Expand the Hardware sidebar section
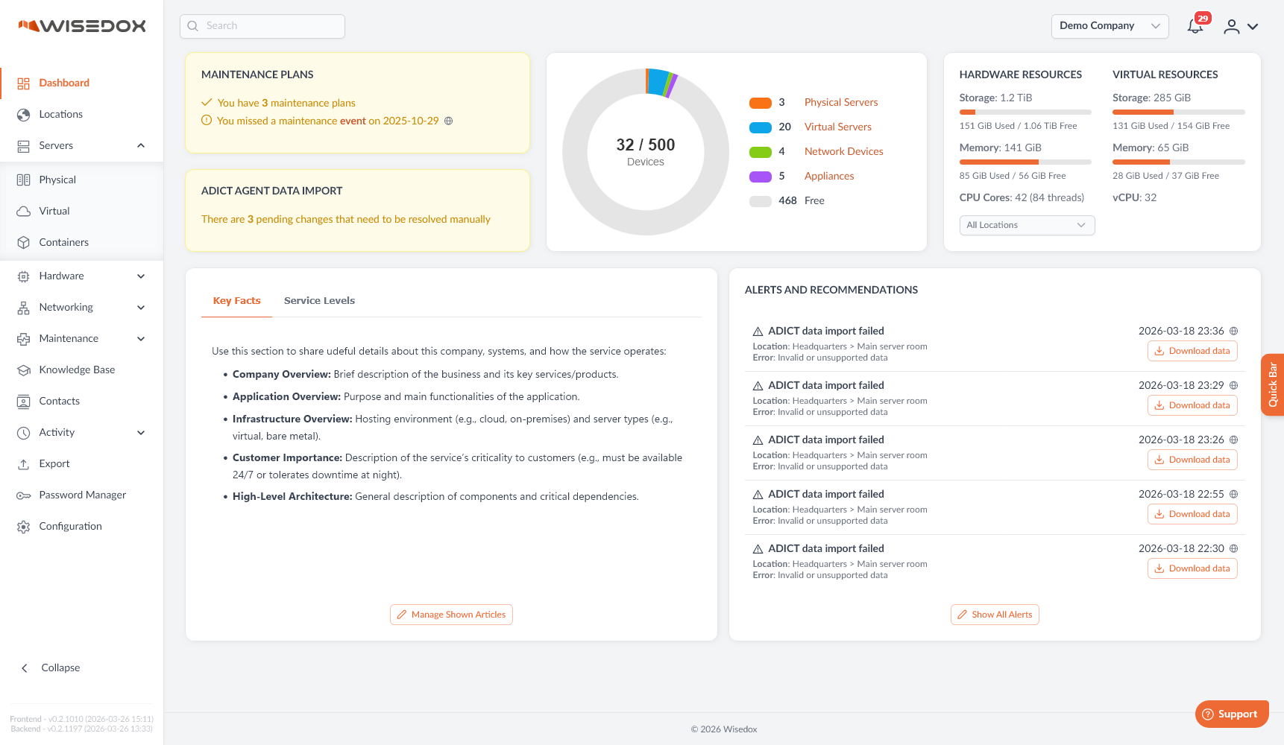1284x745 pixels. point(141,276)
